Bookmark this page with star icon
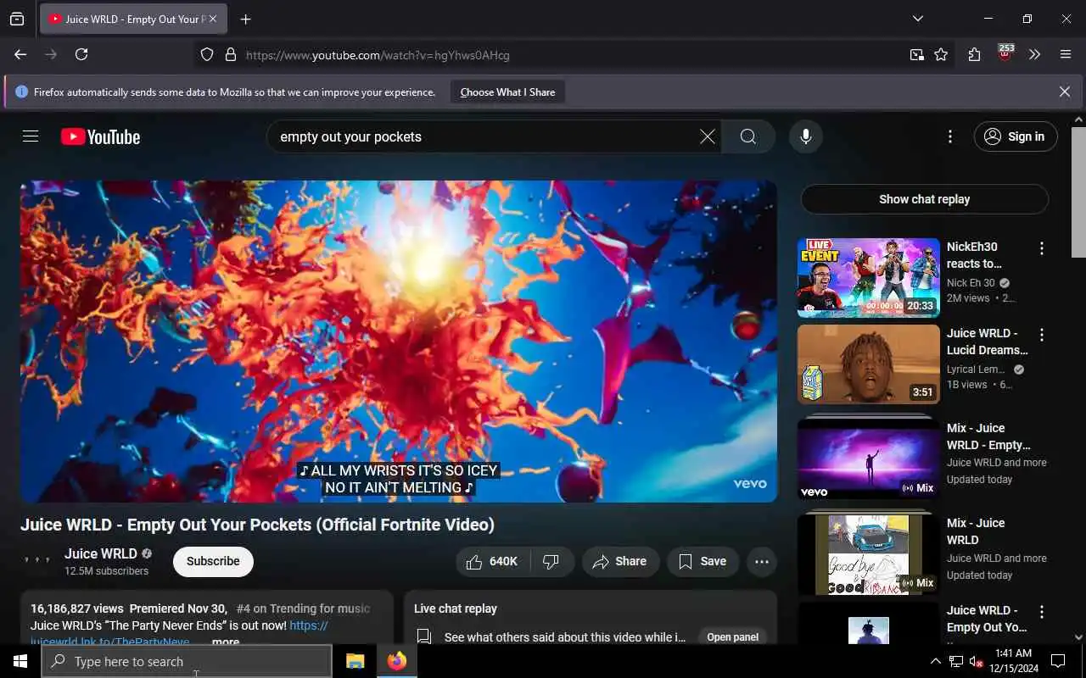The image size is (1086, 678). [x=941, y=55]
